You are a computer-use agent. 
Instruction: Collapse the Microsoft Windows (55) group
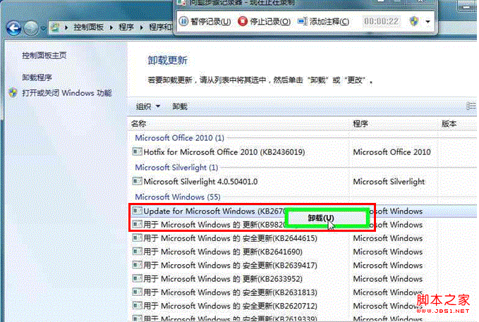(x=178, y=197)
